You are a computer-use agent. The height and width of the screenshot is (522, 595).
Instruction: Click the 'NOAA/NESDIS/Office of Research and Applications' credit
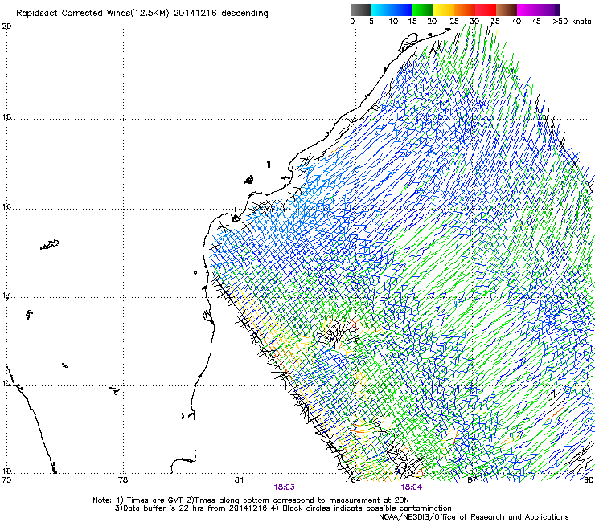coord(474,517)
